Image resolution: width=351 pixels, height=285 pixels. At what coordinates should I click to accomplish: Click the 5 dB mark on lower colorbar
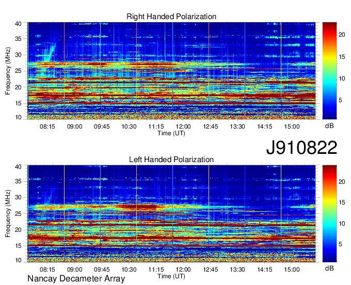click(x=340, y=244)
